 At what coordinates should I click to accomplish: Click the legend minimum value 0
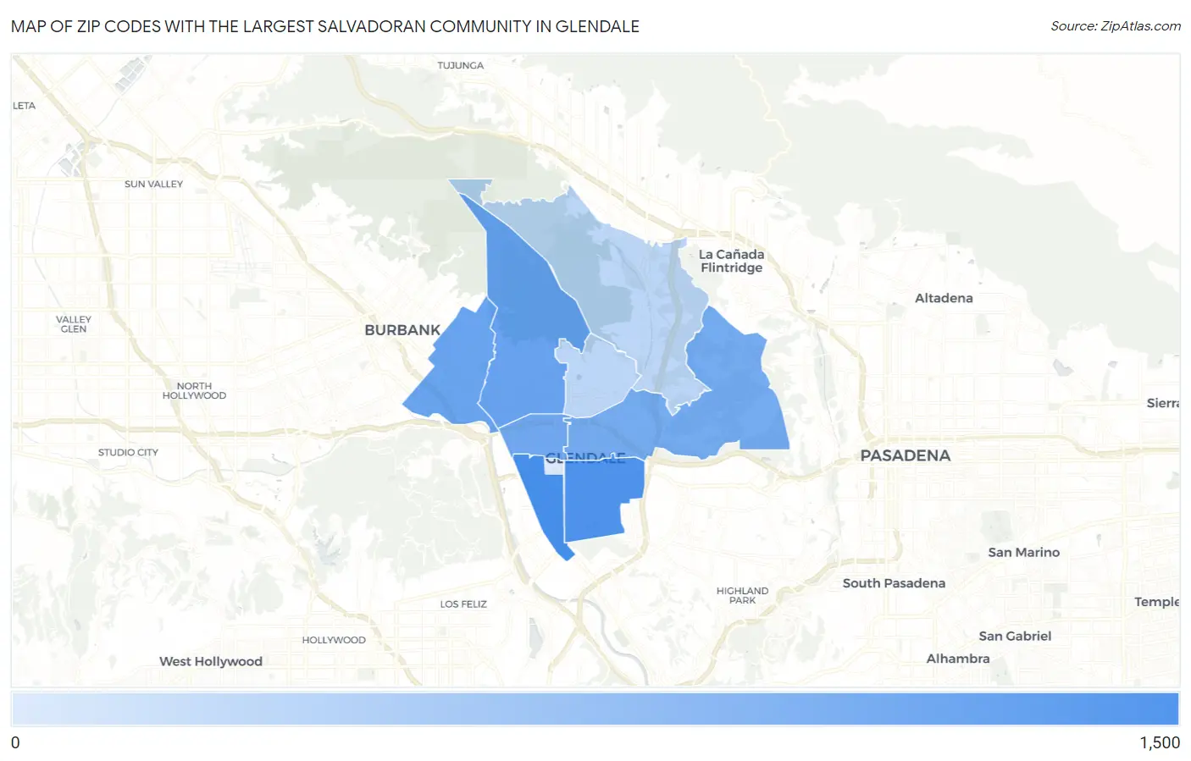pos(15,742)
